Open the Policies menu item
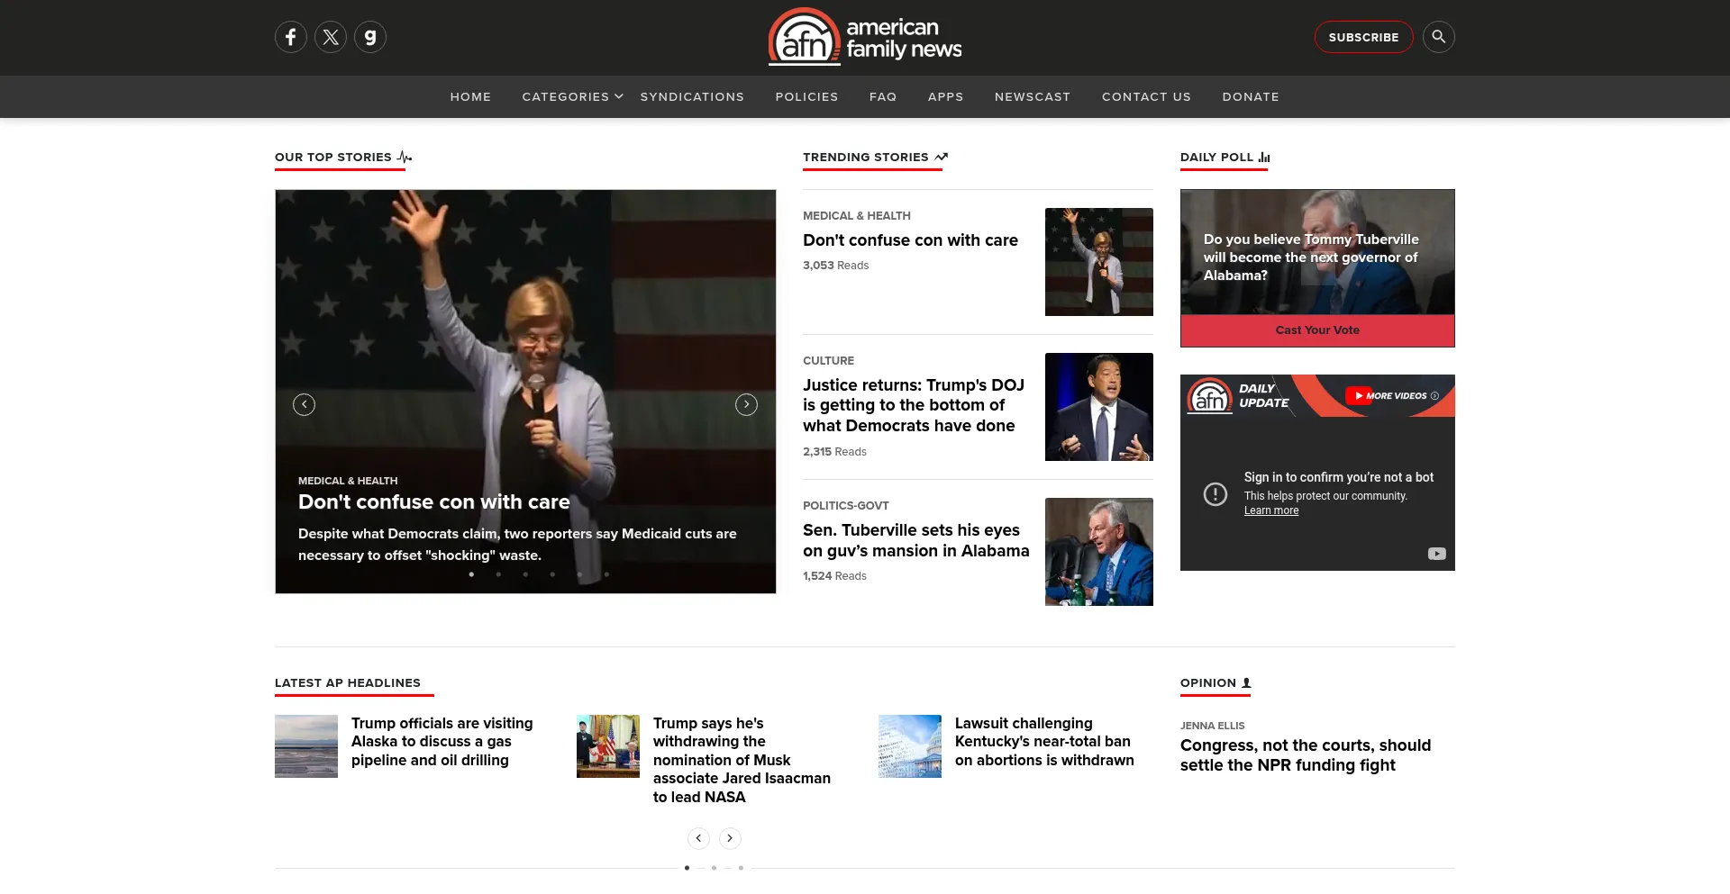The image size is (1730, 894). 806,96
